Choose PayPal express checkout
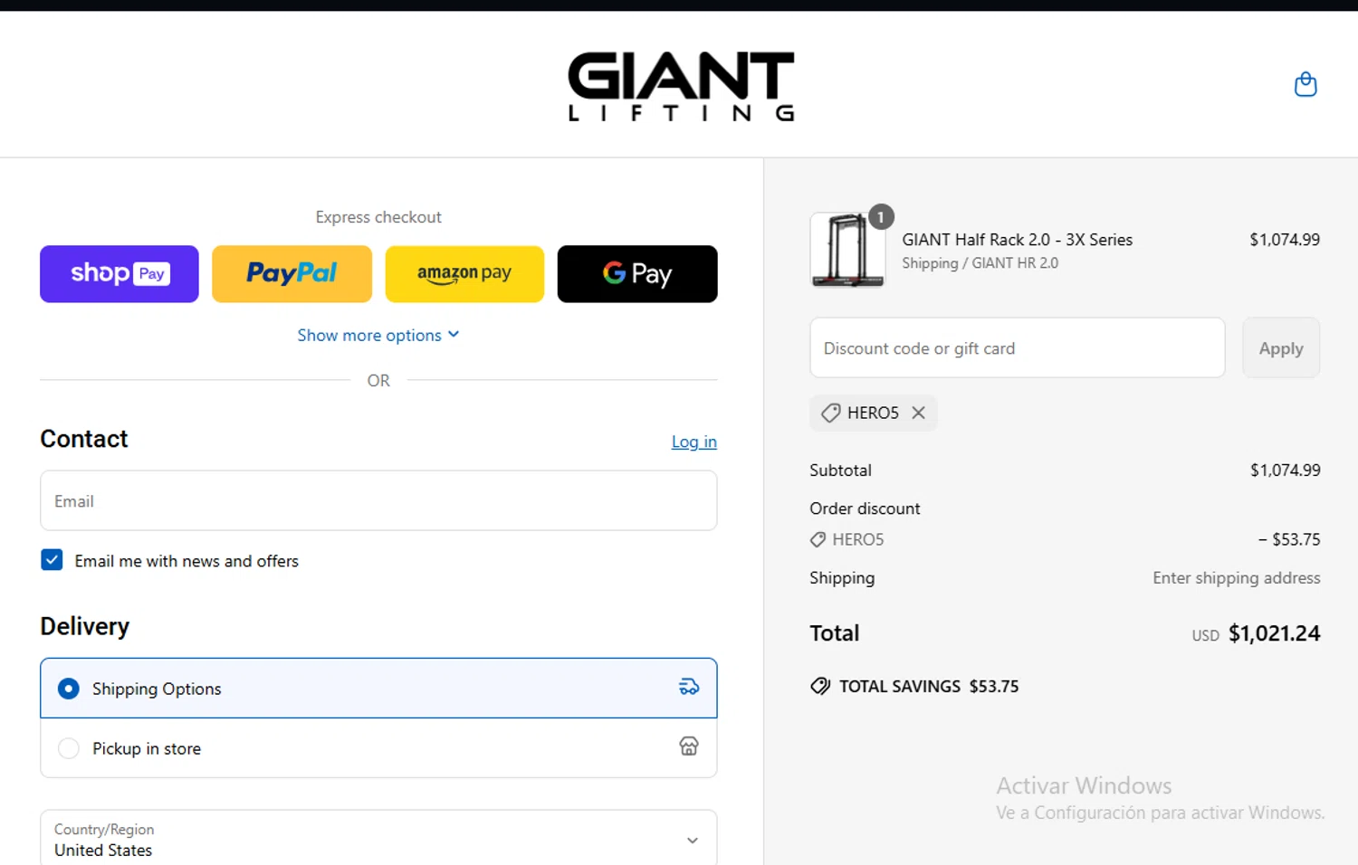1358x865 pixels. click(292, 273)
